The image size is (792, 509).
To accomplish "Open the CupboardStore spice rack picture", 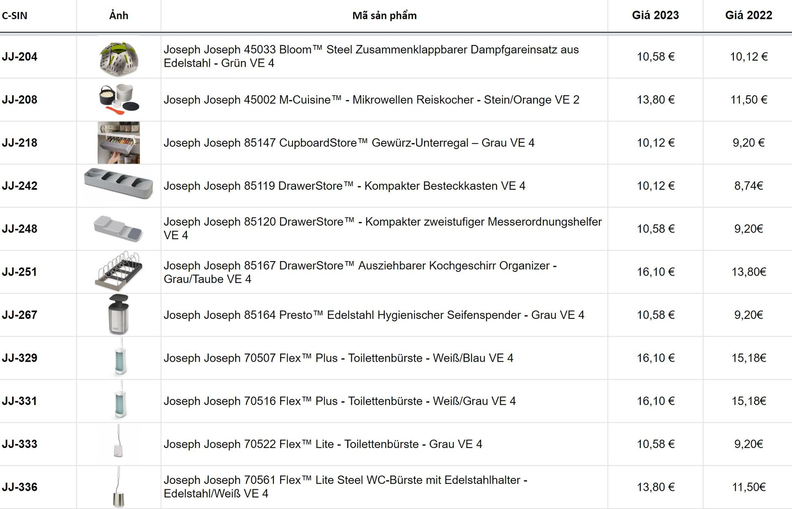I will pos(119,143).
